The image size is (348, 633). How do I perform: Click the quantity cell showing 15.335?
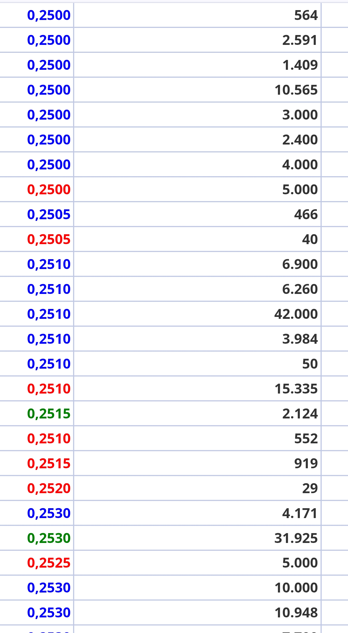(296, 389)
